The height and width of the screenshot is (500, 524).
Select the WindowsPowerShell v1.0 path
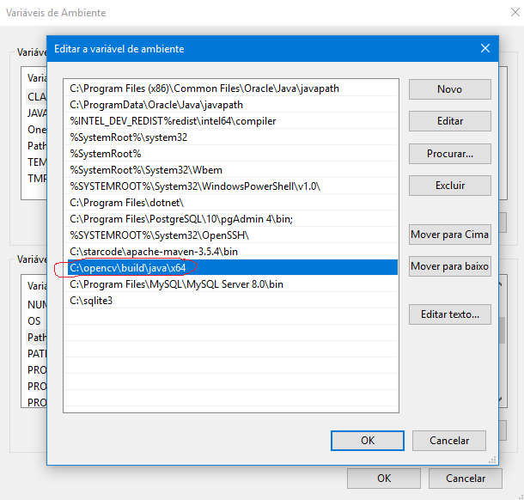(198, 186)
